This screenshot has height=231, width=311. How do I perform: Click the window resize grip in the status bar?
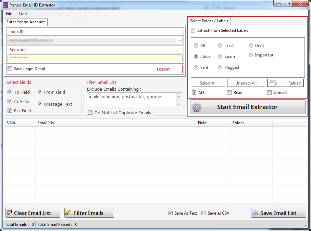click(x=306, y=226)
